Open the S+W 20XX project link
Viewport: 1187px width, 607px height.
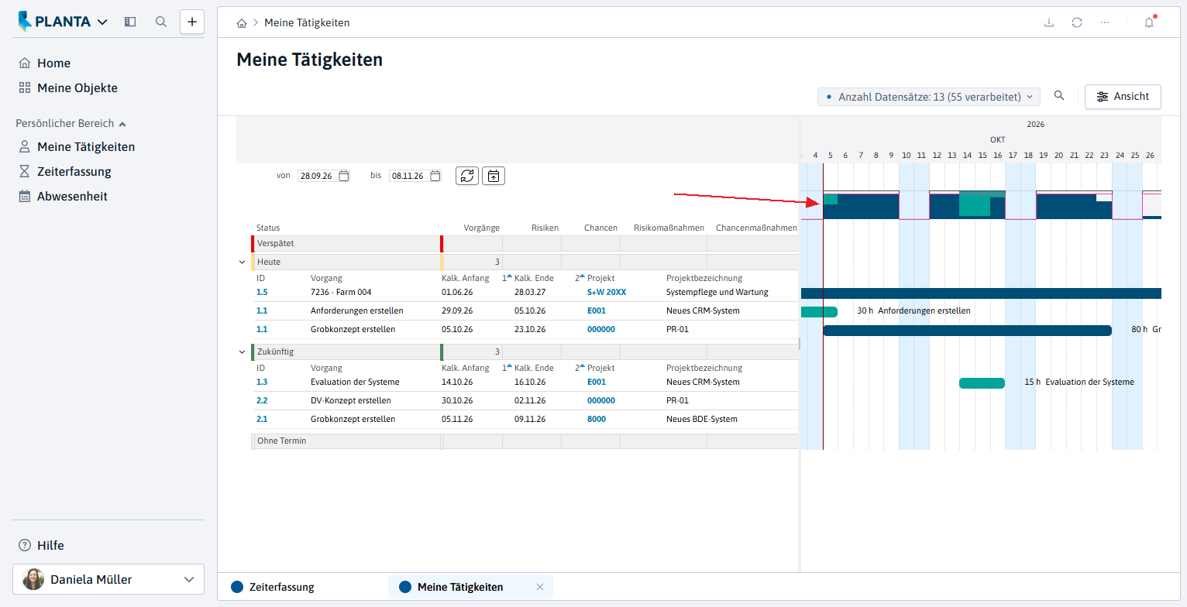click(x=607, y=293)
